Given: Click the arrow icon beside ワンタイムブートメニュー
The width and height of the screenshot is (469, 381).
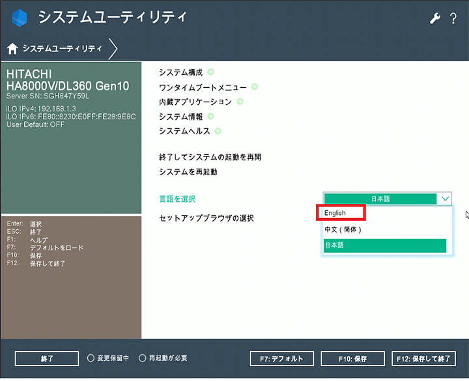Looking at the screenshot, I should (x=255, y=87).
